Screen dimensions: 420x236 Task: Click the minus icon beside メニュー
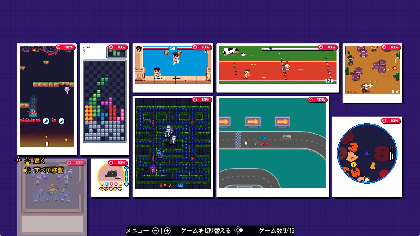[155, 231]
